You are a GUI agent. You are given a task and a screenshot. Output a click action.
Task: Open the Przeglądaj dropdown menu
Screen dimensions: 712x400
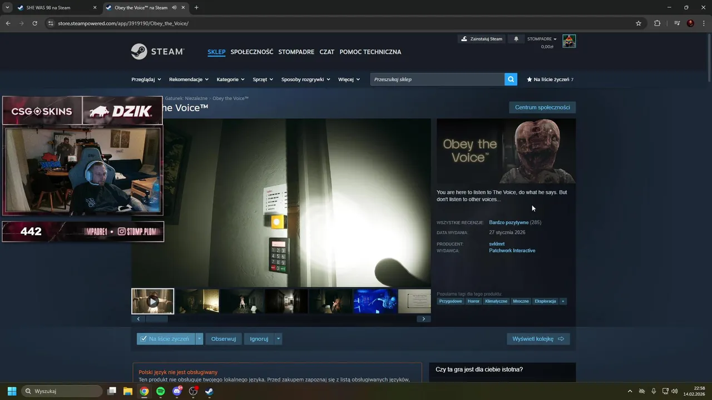pos(146,79)
